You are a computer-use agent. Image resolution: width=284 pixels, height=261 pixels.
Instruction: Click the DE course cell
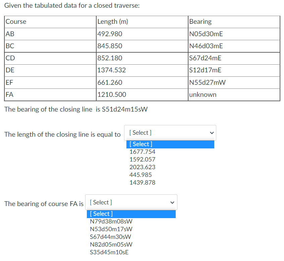pyautogui.click(x=50, y=70)
